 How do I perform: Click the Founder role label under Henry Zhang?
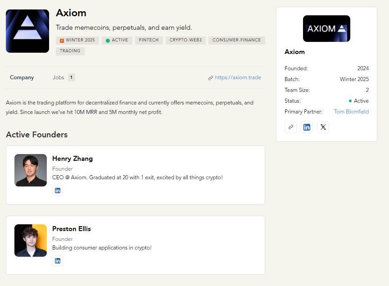pos(63,169)
